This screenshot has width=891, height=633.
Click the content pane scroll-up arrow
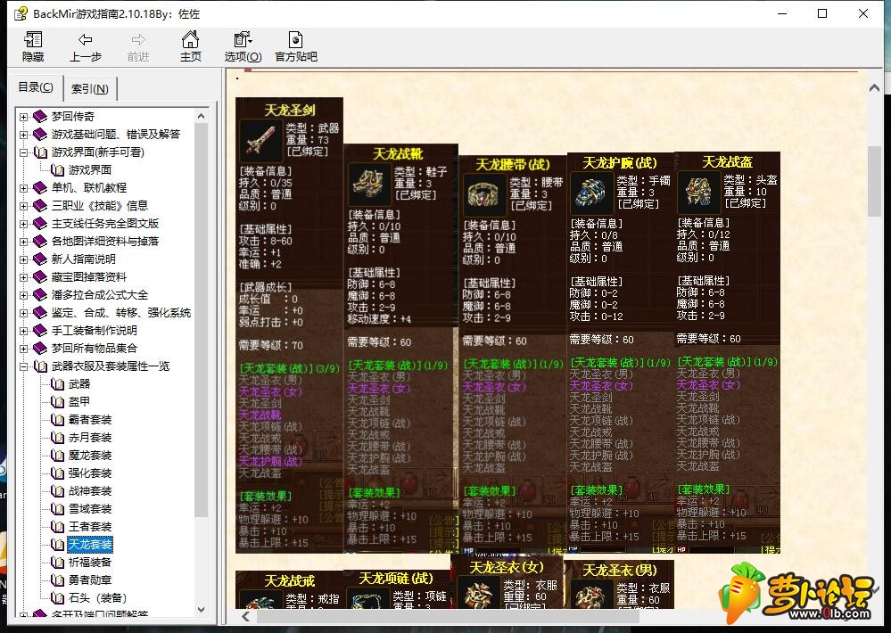click(x=874, y=88)
